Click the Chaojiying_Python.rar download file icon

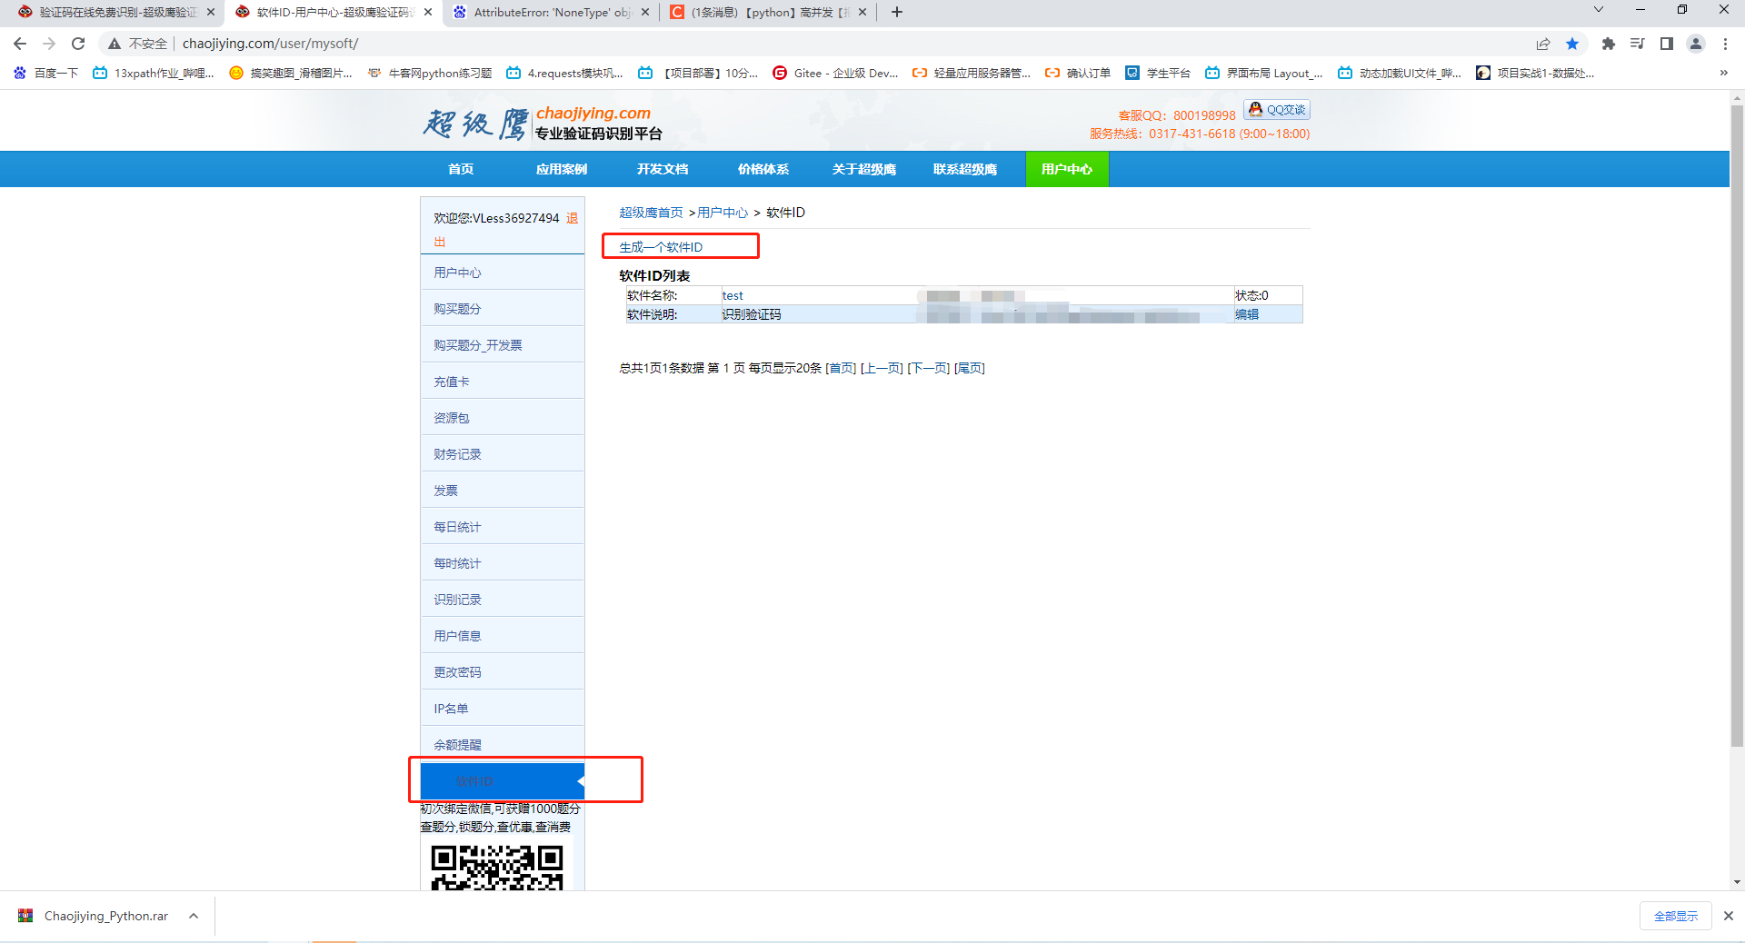tap(25, 916)
